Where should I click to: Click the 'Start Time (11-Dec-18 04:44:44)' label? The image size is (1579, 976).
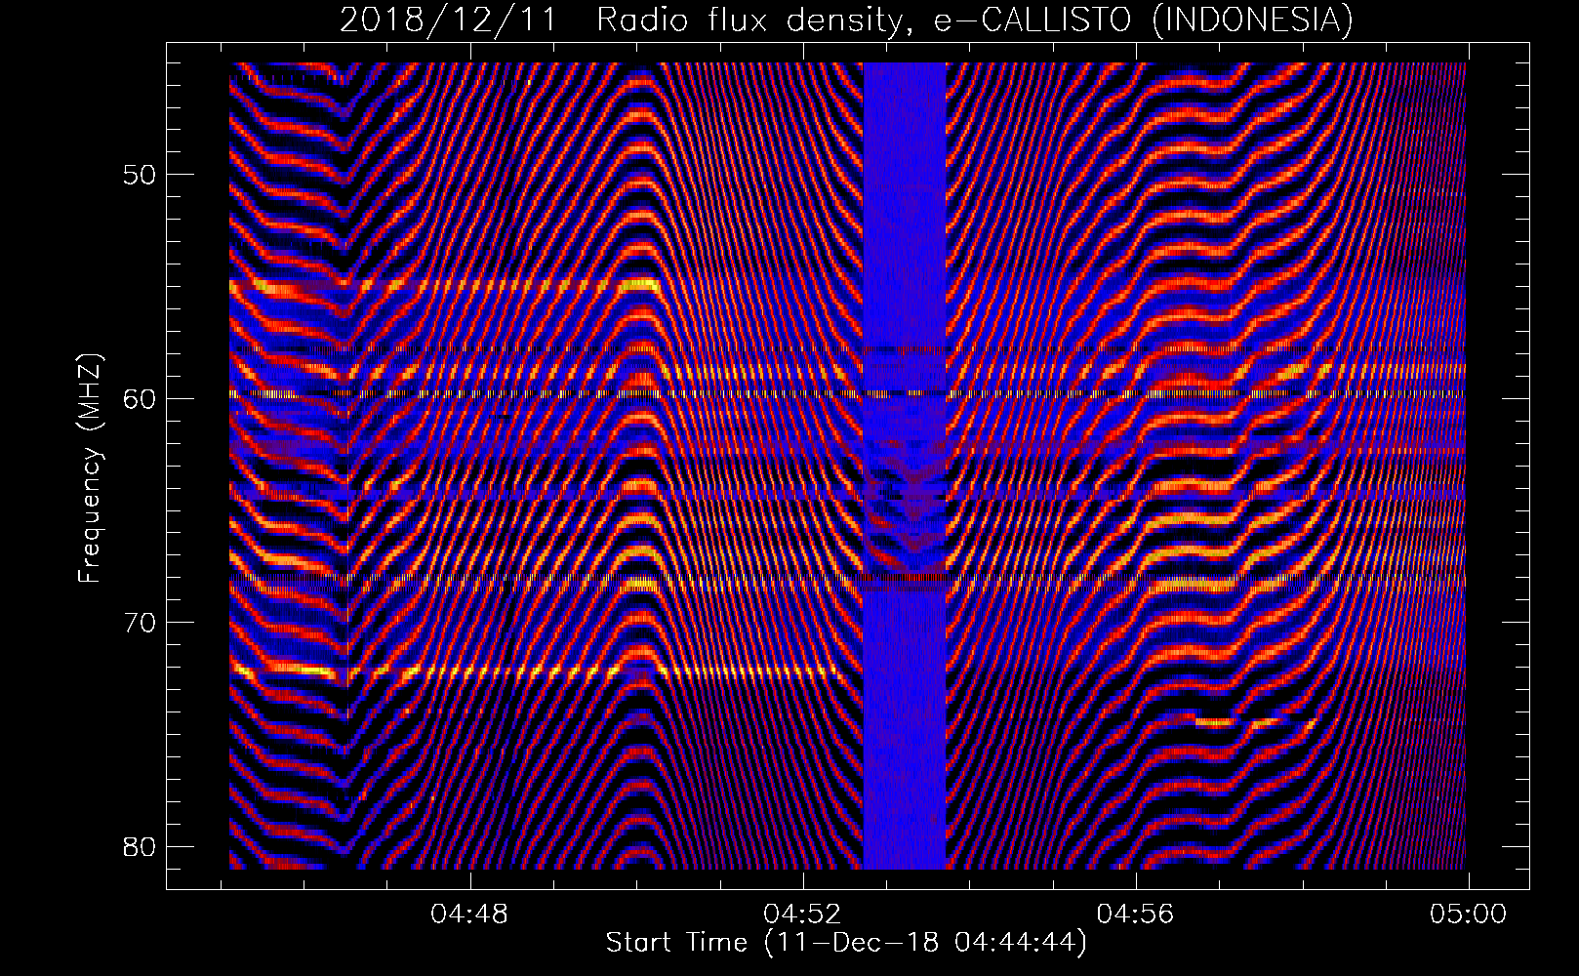click(846, 943)
